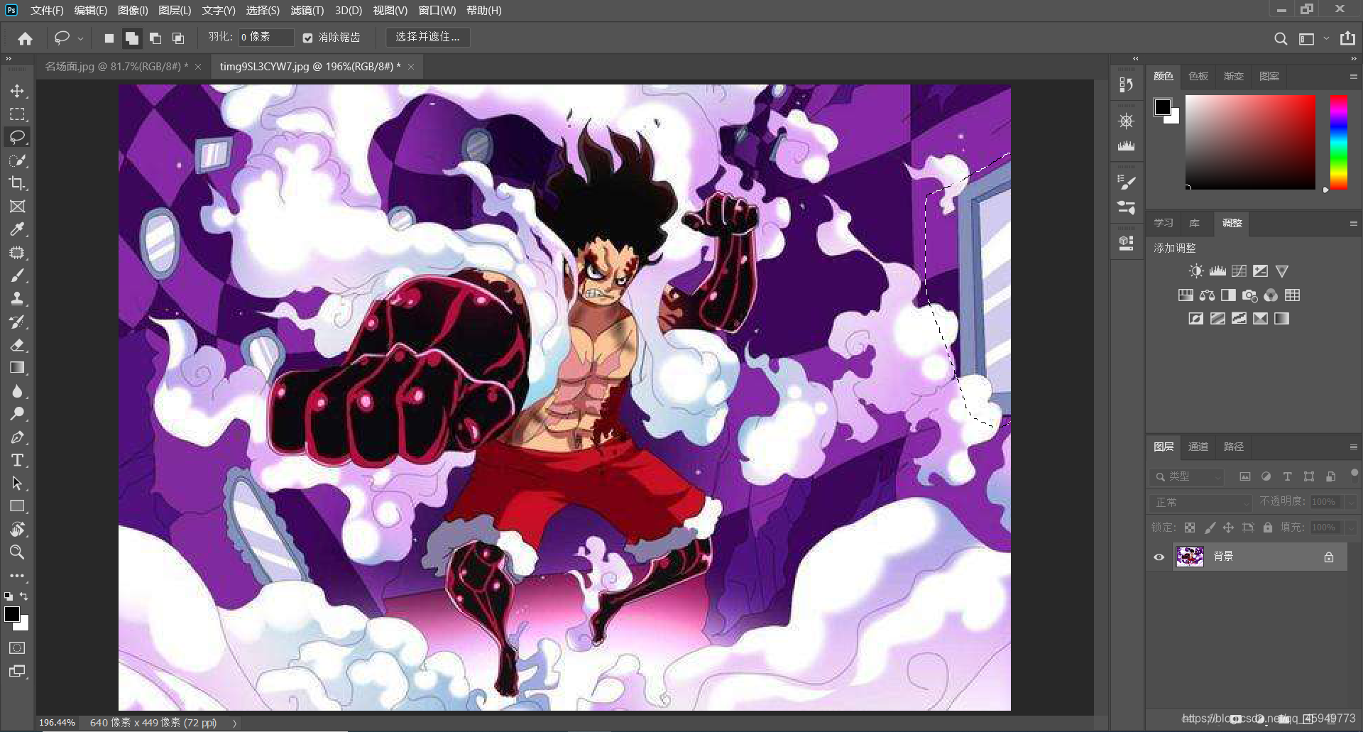The image size is (1363, 732).
Task: Switch to the 色板 tab
Action: [x=1198, y=76]
